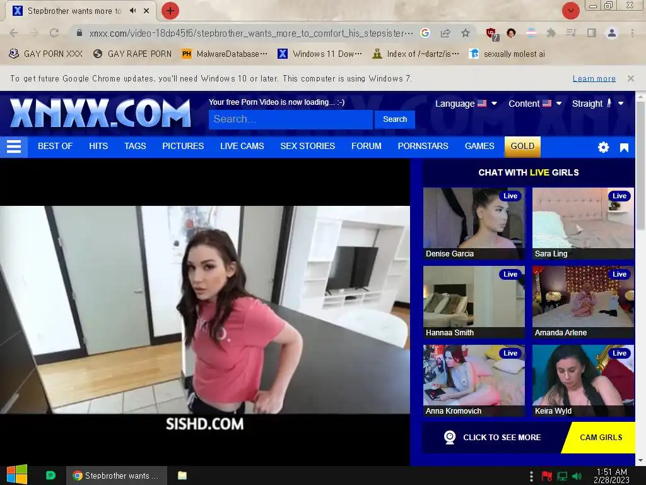Open the PICTURES menu item
This screenshot has height=485, width=646.
[x=183, y=146]
